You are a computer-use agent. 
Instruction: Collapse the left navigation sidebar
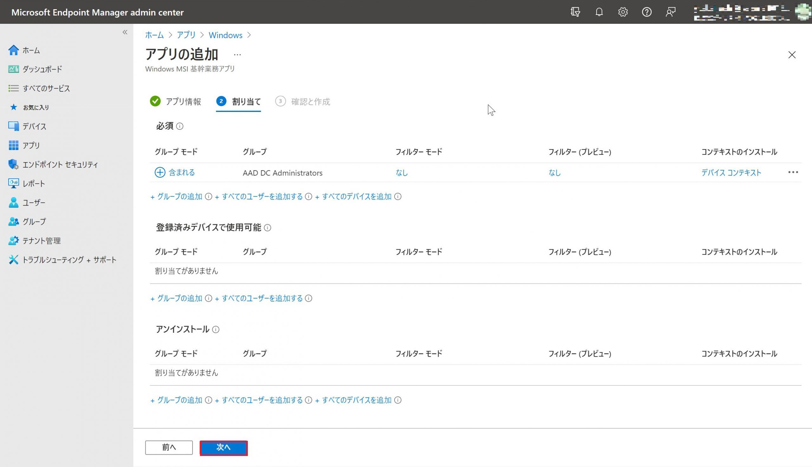[125, 32]
